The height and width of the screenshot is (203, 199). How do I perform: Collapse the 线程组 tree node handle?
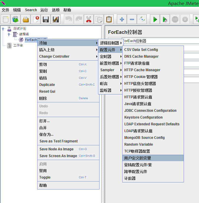pyautogui.click(x=9, y=34)
